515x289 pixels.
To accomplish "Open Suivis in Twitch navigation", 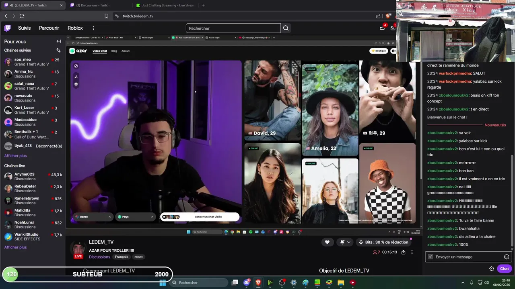I will click(x=24, y=28).
